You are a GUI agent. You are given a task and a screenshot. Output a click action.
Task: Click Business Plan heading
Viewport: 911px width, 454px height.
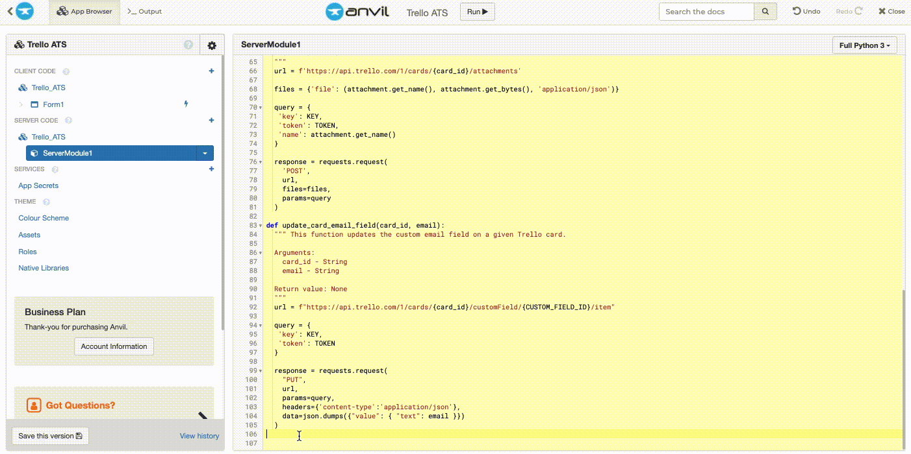(x=55, y=312)
